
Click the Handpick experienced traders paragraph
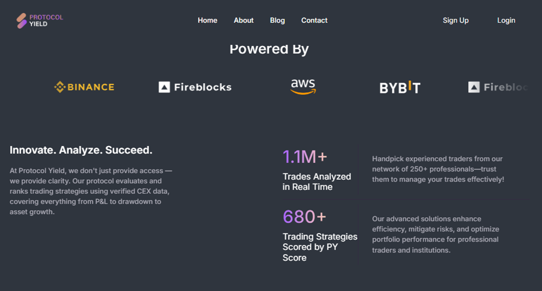(x=438, y=169)
